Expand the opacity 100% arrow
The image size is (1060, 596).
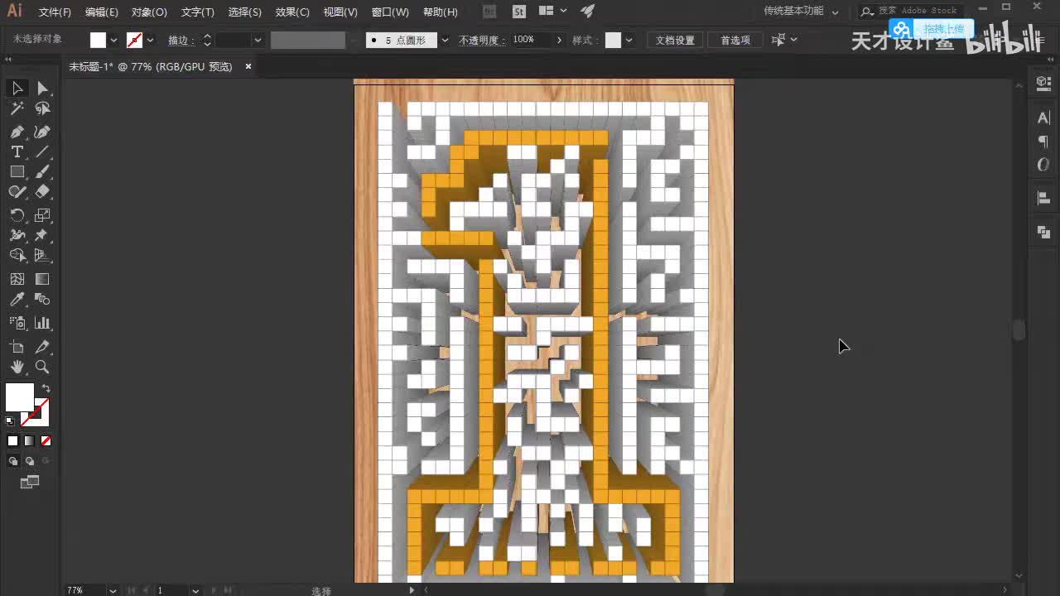tap(559, 40)
